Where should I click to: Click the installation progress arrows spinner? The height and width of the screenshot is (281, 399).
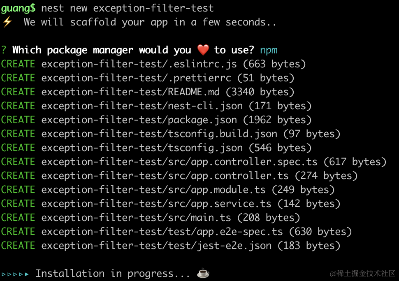[15, 274]
